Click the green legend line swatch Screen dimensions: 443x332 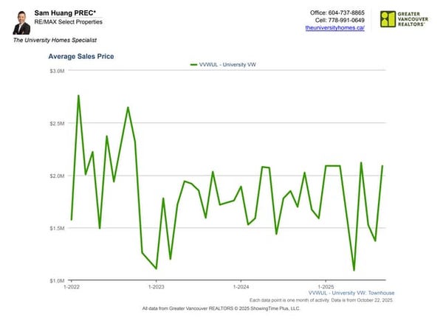[x=194, y=64]
